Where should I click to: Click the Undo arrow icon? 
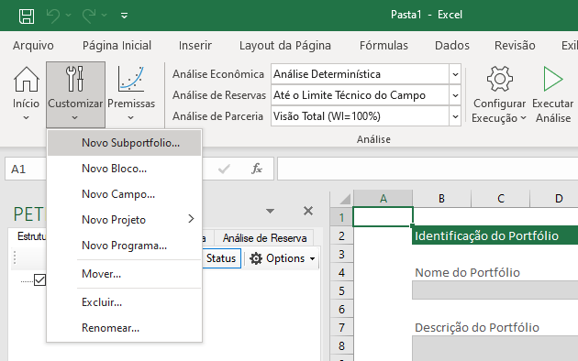53,16
